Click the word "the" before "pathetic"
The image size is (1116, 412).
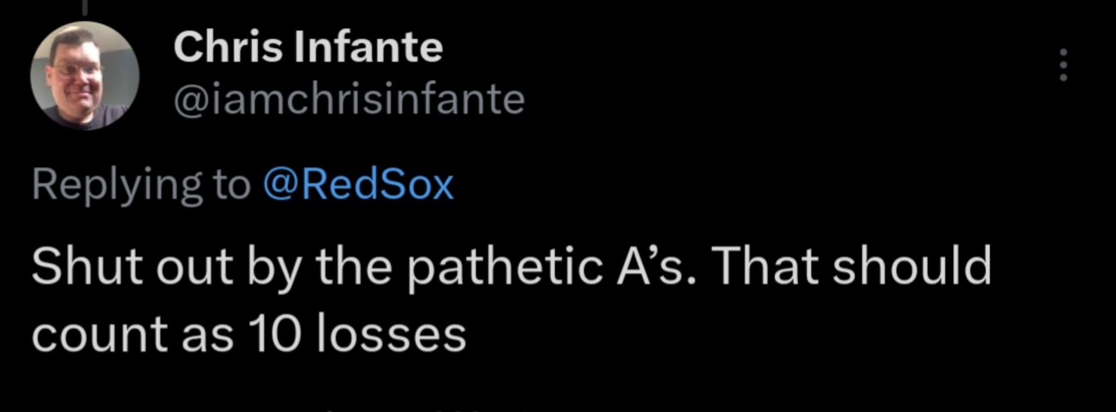[x=353, y=266]
